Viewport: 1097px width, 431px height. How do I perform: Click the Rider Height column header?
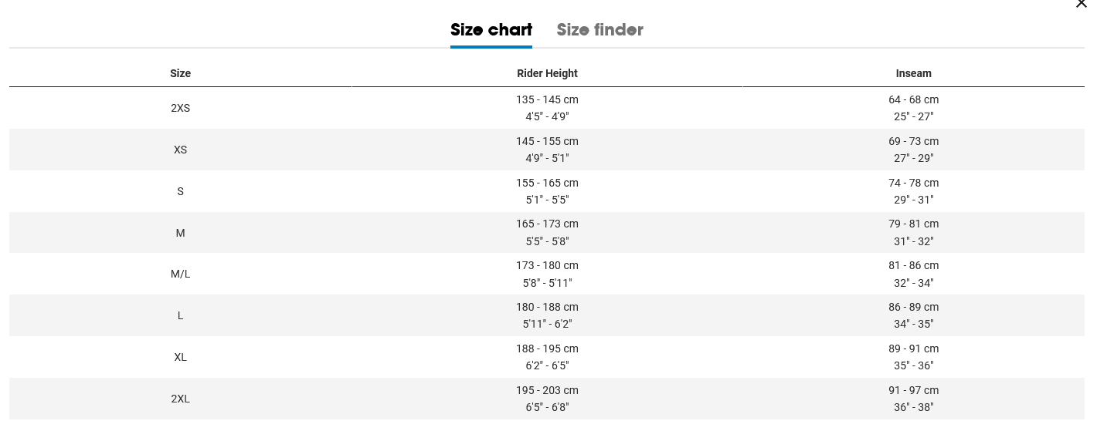[x=547, y=73]
